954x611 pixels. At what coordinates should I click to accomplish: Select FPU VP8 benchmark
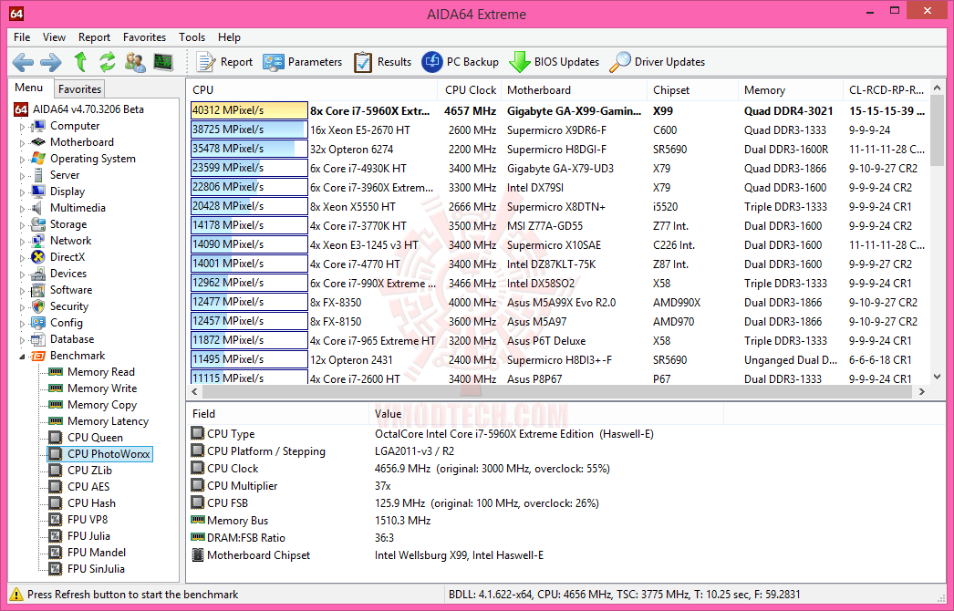pos(88,520)
